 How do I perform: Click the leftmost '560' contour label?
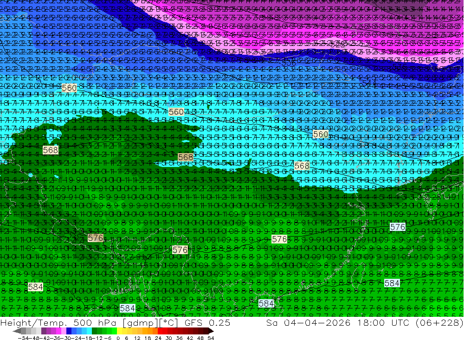pos(69,88)
